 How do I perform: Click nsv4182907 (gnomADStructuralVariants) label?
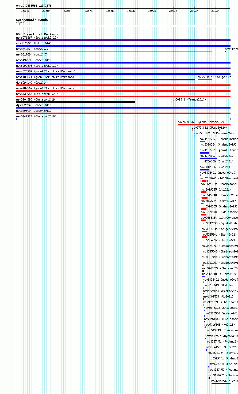[x=46, y=88]
